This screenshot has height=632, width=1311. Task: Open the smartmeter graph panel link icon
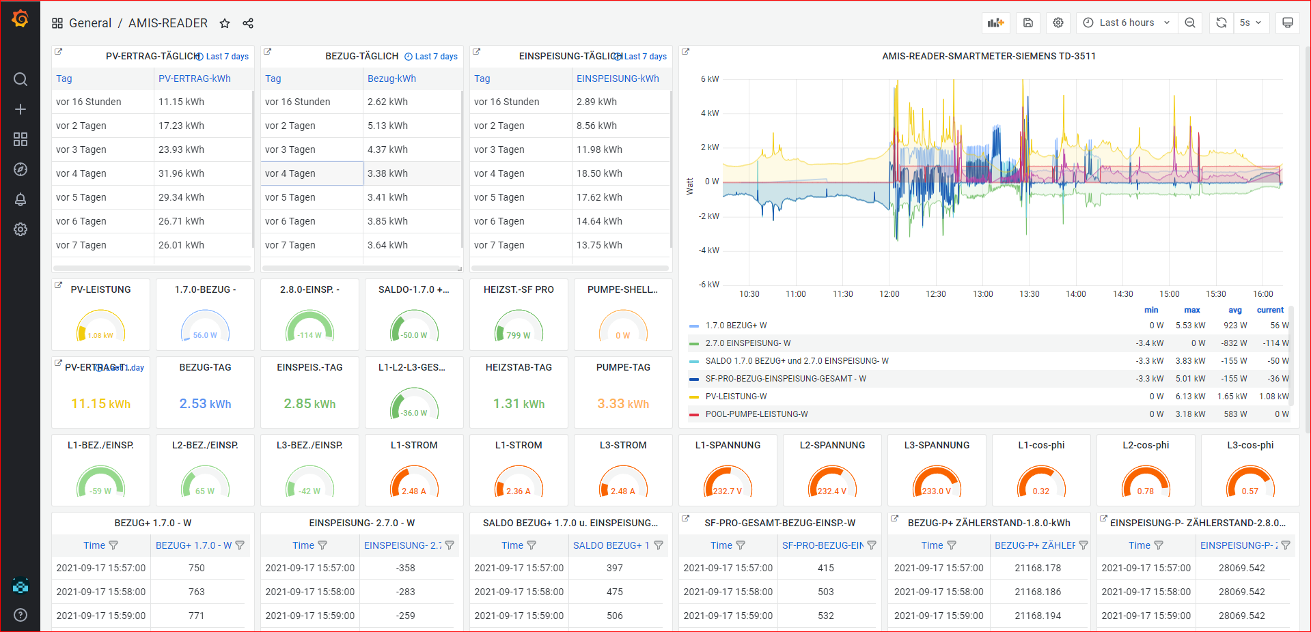(686, 51)
